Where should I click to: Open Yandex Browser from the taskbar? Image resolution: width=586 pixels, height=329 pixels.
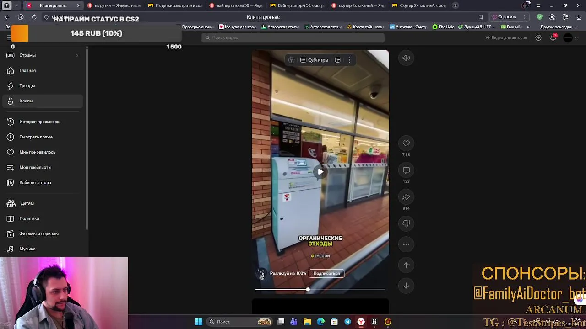pyautogui.click(x=361, y=322)
